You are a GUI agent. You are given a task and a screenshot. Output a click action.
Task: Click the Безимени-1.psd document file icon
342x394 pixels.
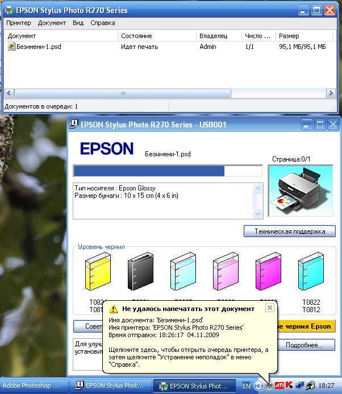tap(11, 47)
